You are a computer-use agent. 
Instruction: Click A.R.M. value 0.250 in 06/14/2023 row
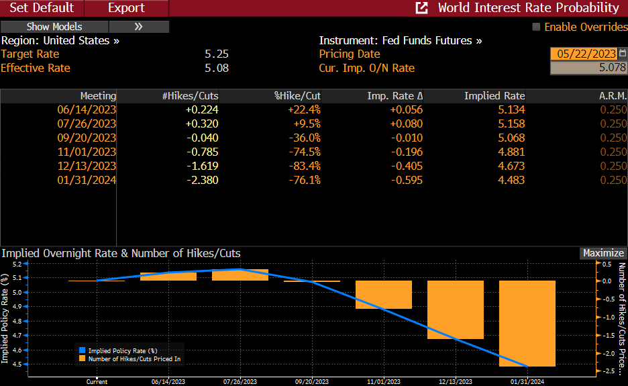tap(613, 109)
